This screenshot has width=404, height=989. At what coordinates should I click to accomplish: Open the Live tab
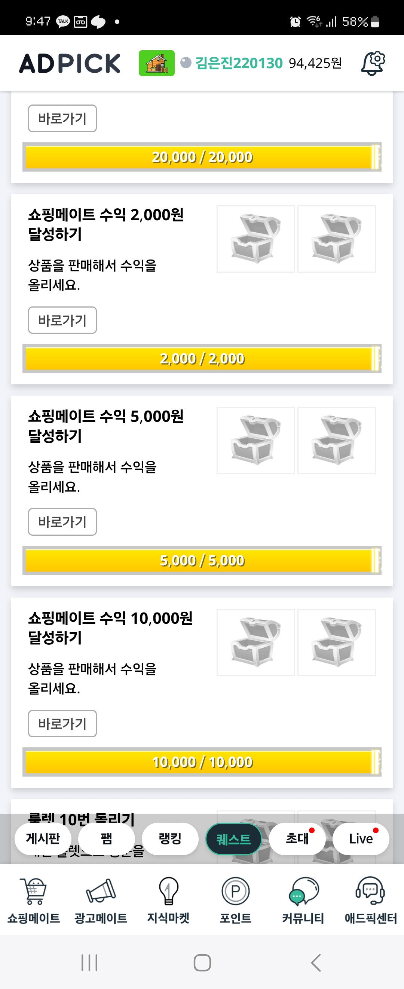(x=361, y=838)
